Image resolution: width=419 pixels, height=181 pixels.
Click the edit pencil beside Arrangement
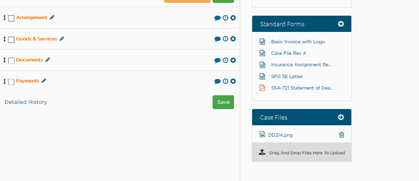point(52,17)
